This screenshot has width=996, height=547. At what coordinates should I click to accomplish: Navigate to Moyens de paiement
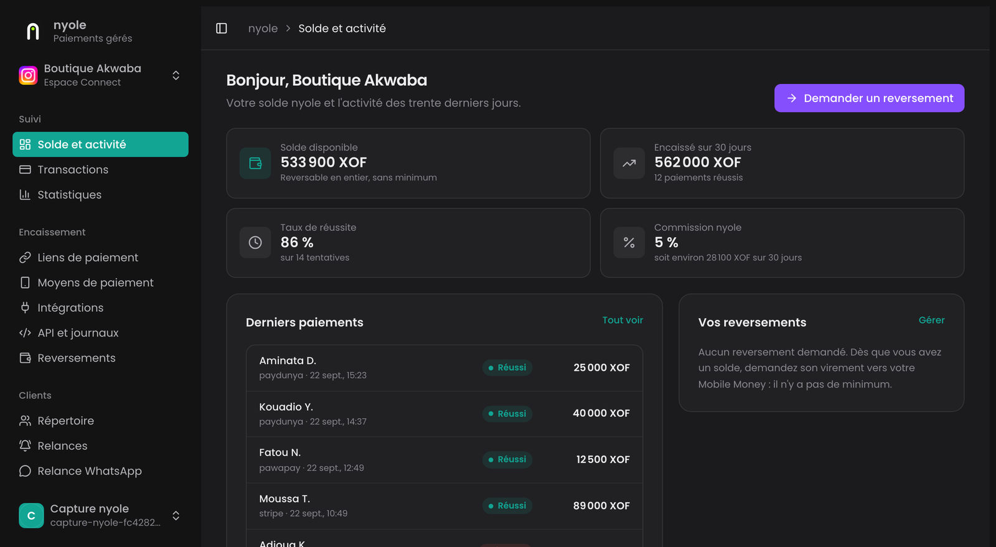click(x=100, y=283)
